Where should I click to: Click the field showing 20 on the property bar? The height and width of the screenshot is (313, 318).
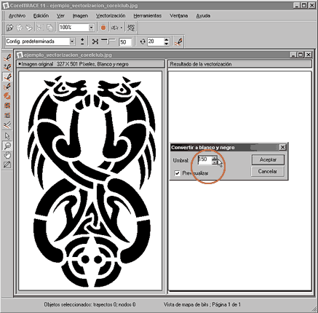[156, 41]
